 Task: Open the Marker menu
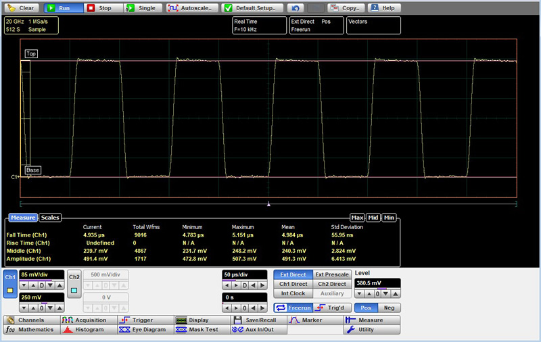tap(315, 320)
